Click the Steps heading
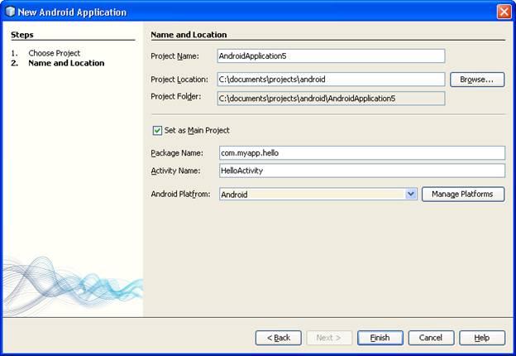 (x=22, y=35)
